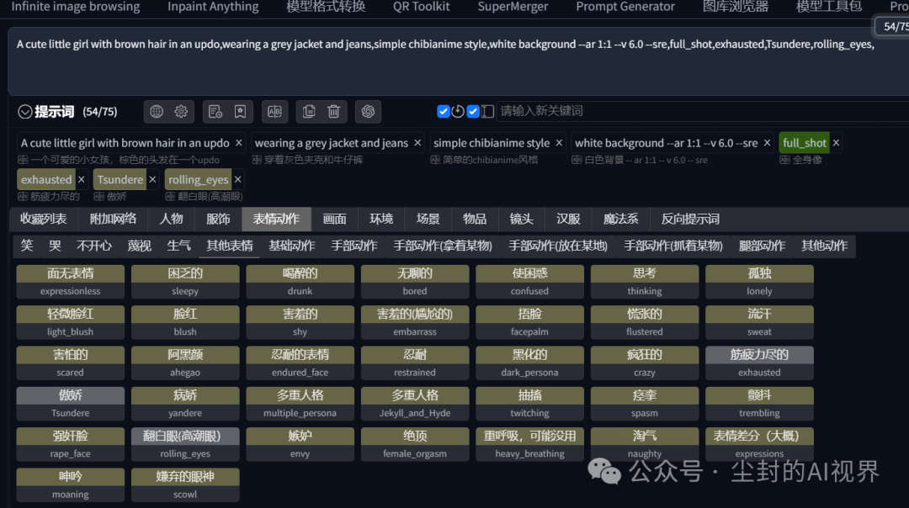
Task: Delete all keywords with the trash icon
Action: click(x=333, y=111)
